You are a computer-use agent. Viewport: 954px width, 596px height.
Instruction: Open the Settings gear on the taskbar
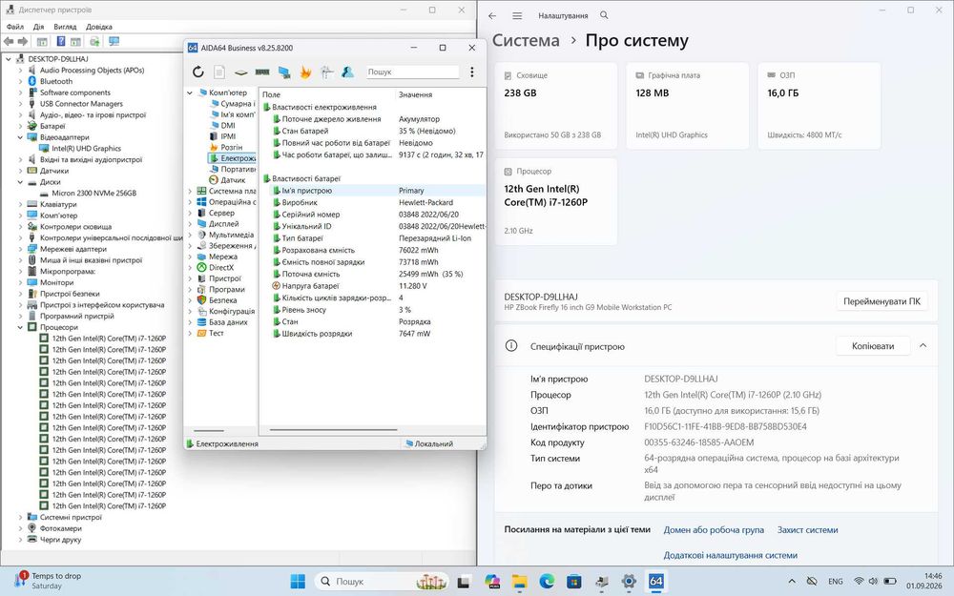pos(629,582)
